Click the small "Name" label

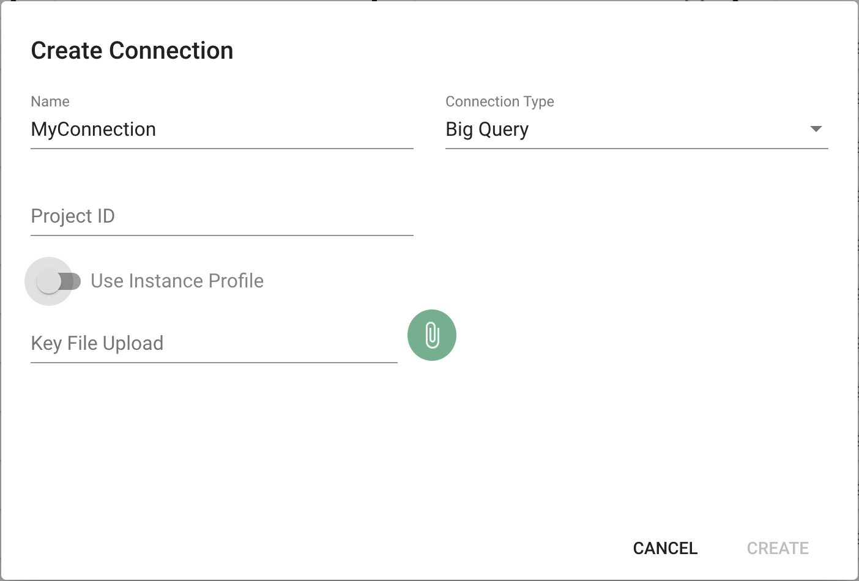tap(50, 102)
